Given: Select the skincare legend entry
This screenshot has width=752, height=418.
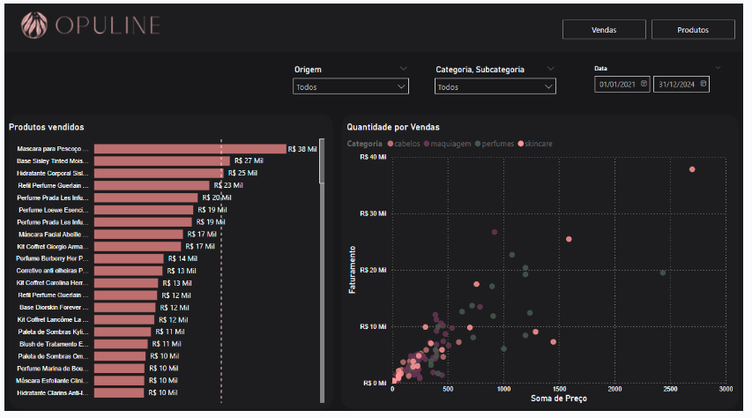Looking at the screenshot, I should (x=535, y=144).
